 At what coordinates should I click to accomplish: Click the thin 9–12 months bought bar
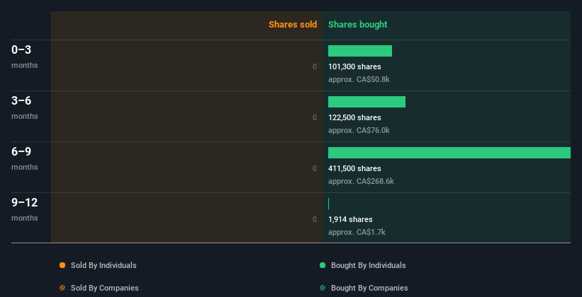328,204
